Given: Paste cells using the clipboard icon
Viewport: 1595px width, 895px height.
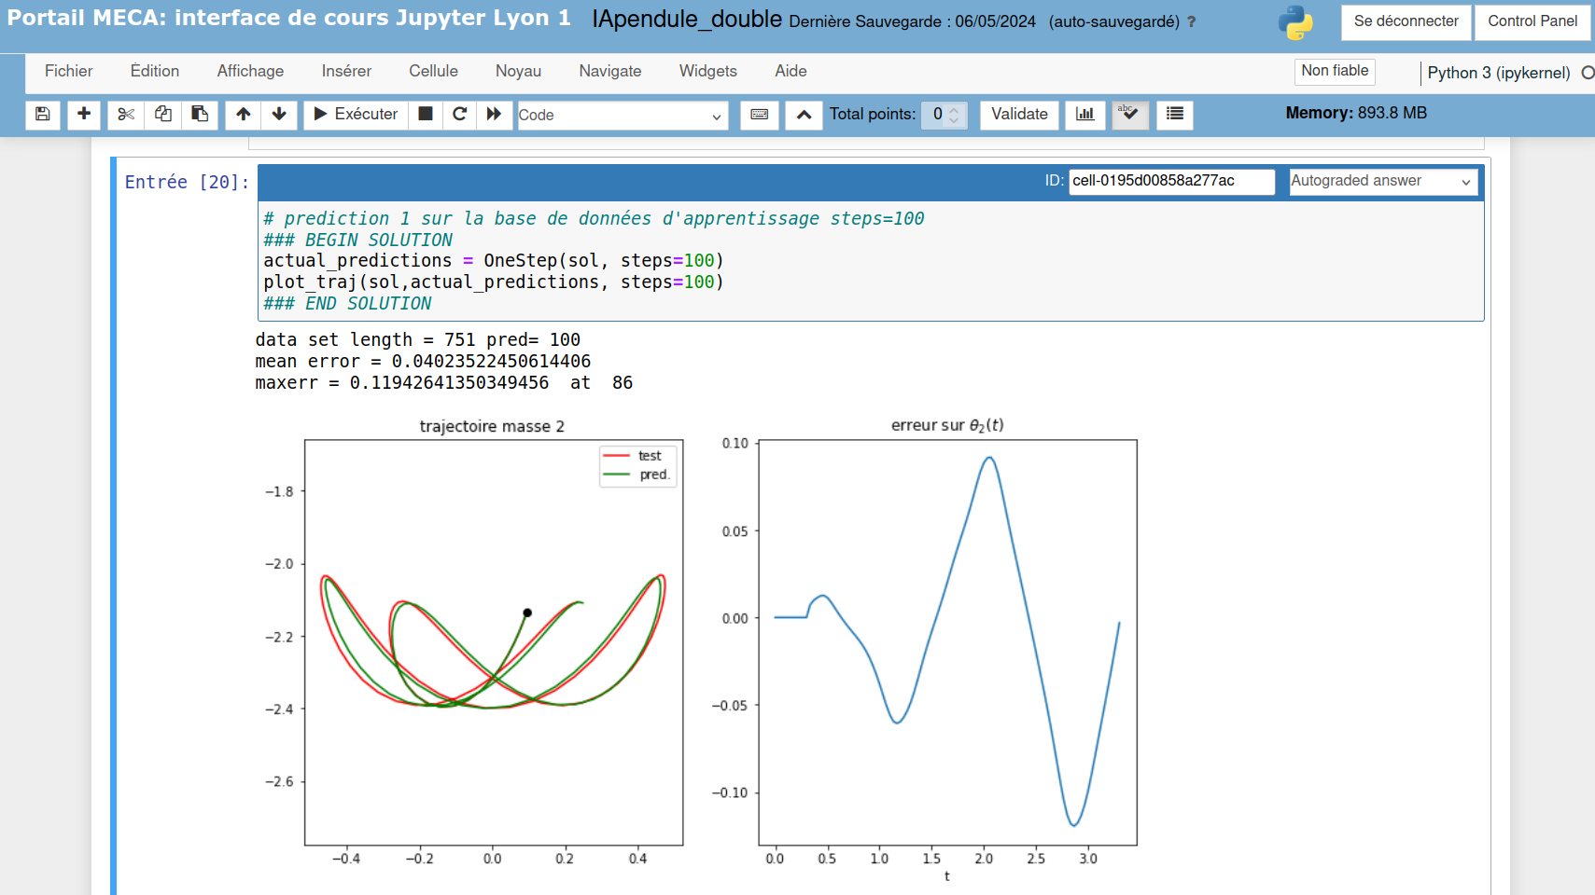Looking at the screenshot, I should 200,114.
